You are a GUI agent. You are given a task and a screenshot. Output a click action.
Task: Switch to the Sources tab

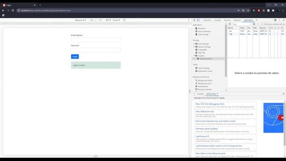point(227,20)
